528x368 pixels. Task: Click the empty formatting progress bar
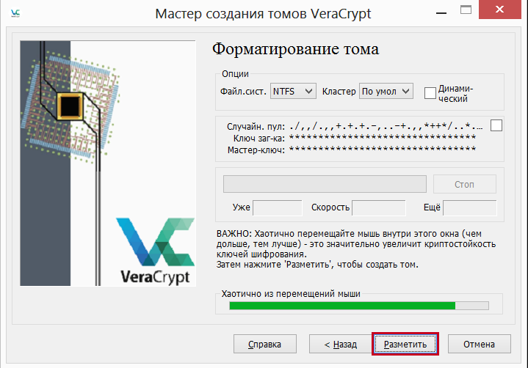coord(325,184)
